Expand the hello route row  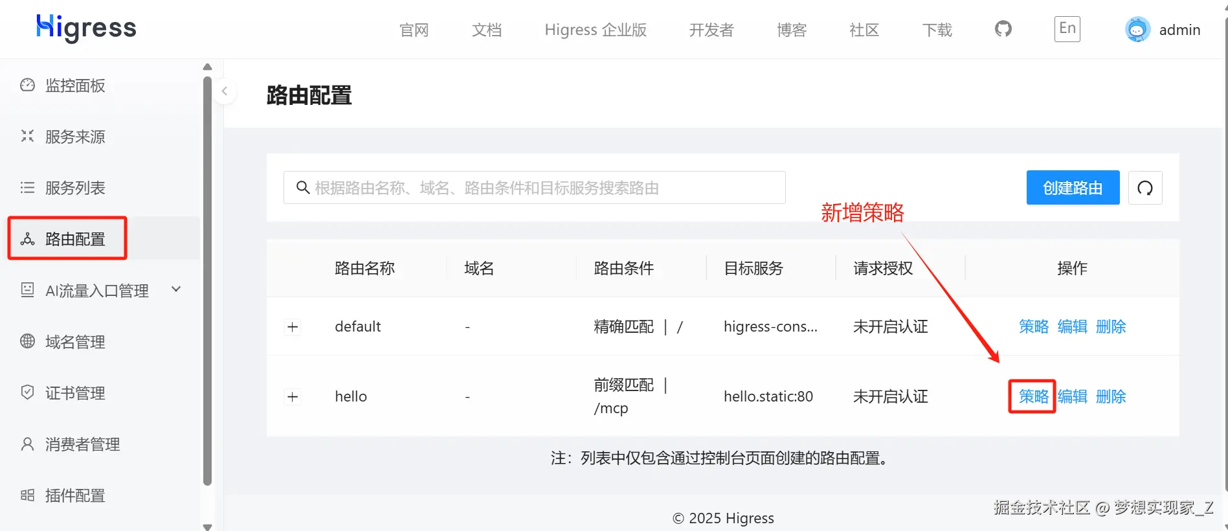click(293, 397)
